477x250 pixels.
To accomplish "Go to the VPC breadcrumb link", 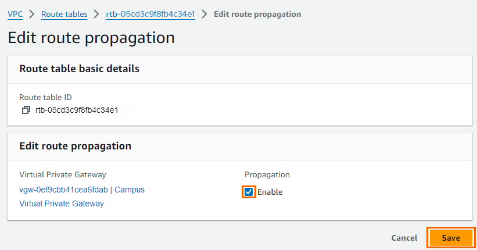I will pyautogui.click(x=15, y=15).
